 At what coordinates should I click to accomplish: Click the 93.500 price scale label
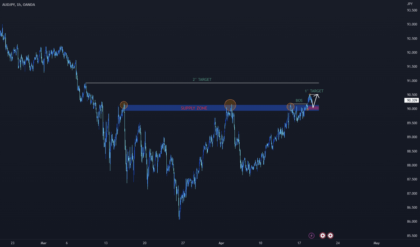click(412, 10)
